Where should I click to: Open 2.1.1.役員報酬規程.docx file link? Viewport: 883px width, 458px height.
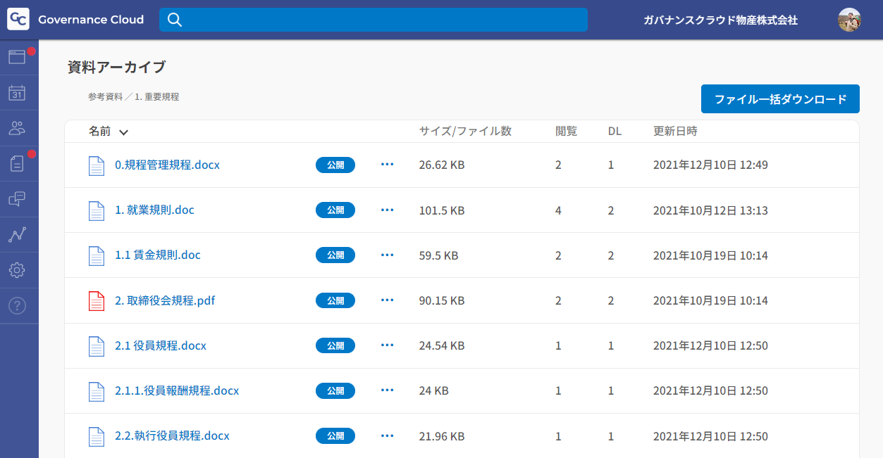[177, 390]
